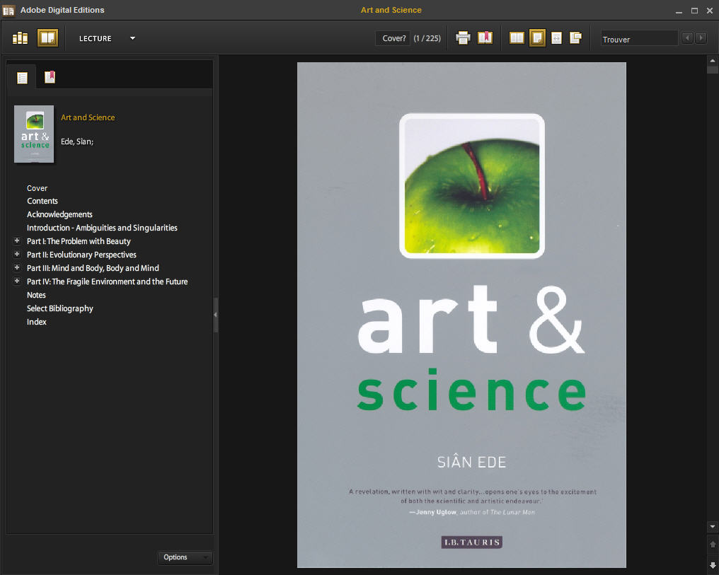Jump to Cover in contents

37,188
